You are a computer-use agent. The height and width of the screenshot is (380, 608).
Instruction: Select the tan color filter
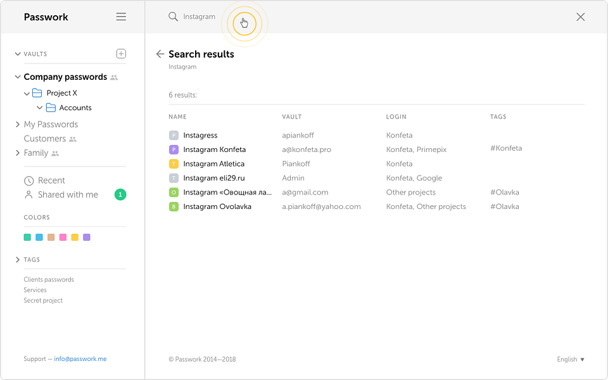click(51, 237)
